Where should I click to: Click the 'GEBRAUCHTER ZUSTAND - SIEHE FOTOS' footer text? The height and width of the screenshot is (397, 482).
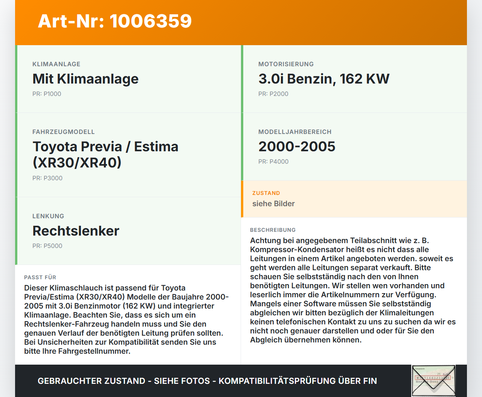coord(207,381)
